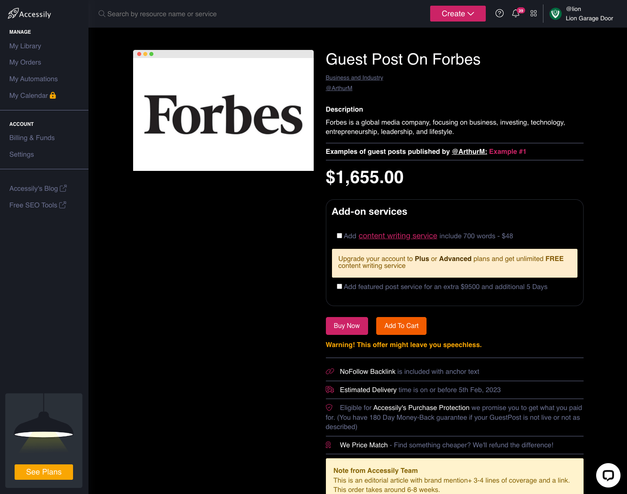Viewport: 627px width, 494px height.
Task: Open the help icon in the top bar
Action: click(x=499, y=13)
